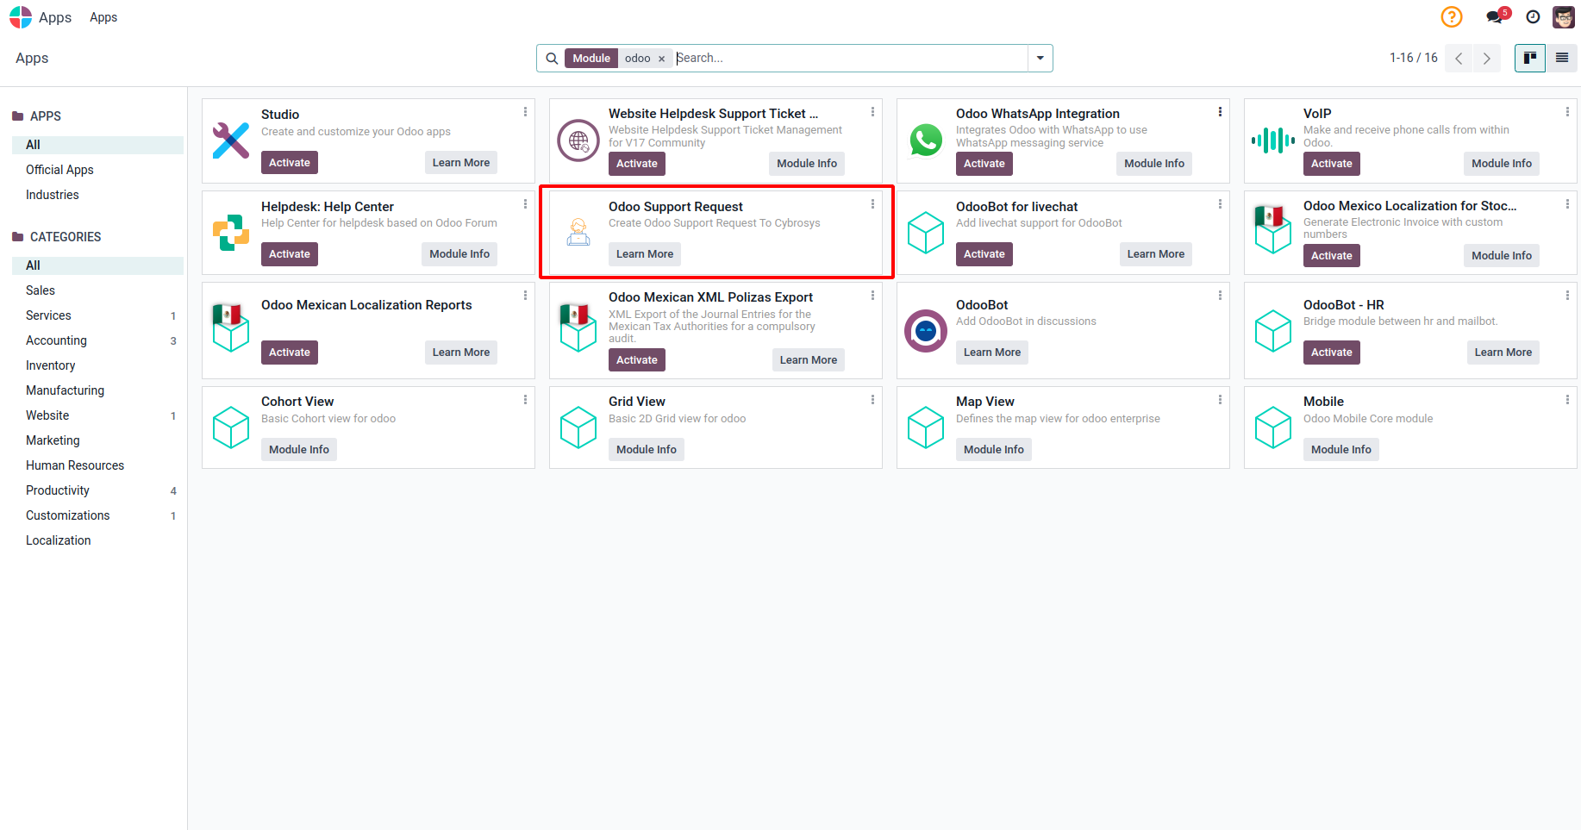Image resolution: width=1581 pixels, height=830 pixels.
Task: Open the activities clock icon
Action: coord(1533,17)
